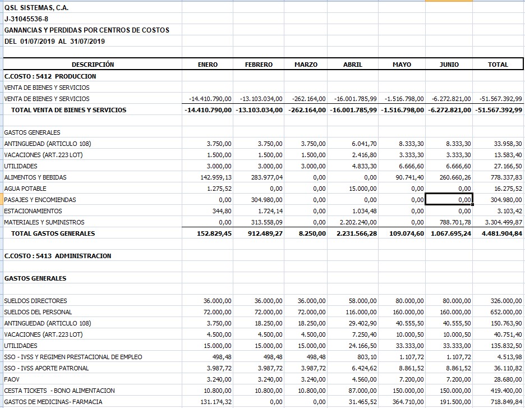The width and height of the screenshot is (525, 408).
Task: Select the CESTA TICKETS - BONO ALIMENTACION label
Action: 59,391
